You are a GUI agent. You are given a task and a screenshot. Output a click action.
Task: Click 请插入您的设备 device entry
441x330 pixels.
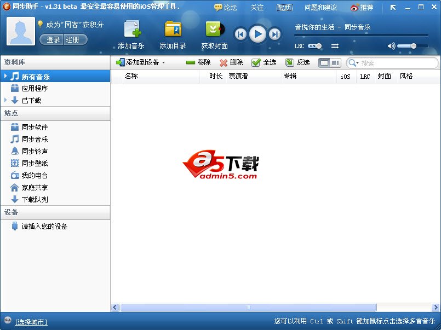click(55, 227)
